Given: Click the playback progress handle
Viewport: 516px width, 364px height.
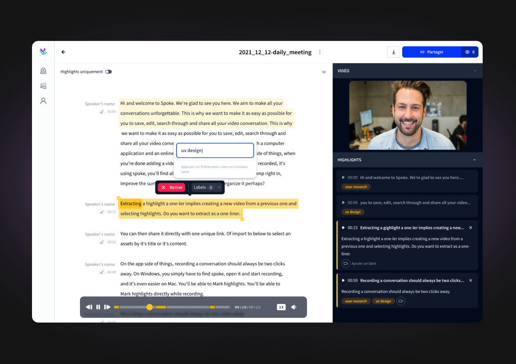Looking at the screenshot, I should coord(149,307).
